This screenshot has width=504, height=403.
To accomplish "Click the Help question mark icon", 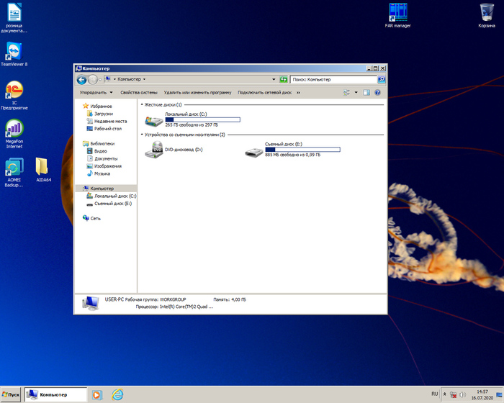I will click(x=377, y=93).
